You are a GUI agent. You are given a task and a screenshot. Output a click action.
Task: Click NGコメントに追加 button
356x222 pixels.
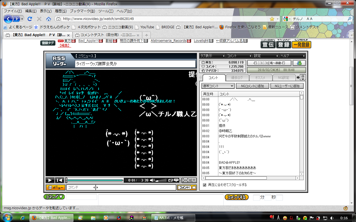(x=252, y=86)
